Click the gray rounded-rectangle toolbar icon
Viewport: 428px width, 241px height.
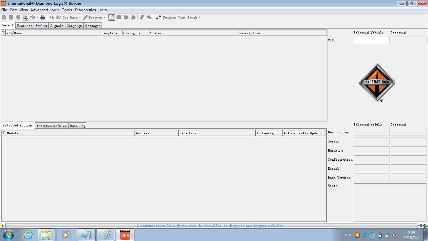pos(119,18)
